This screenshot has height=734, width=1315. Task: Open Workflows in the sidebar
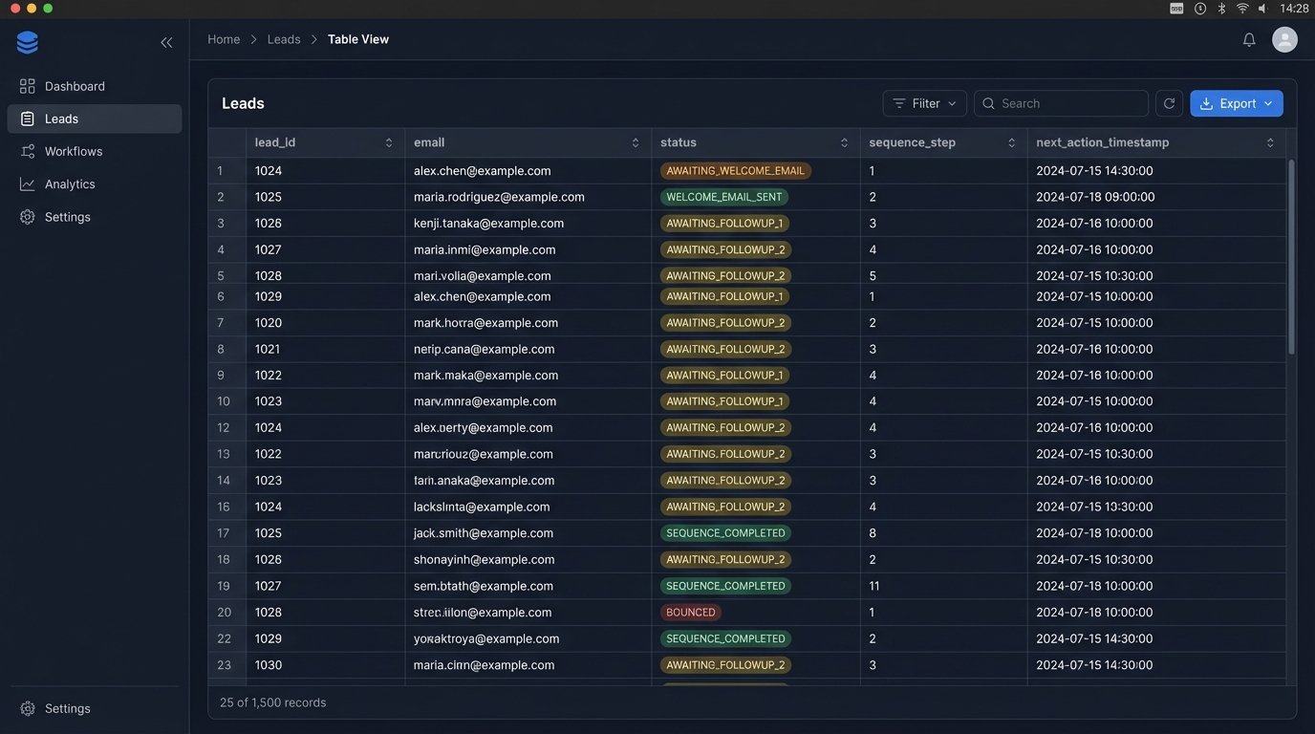(x=73, y=151)
